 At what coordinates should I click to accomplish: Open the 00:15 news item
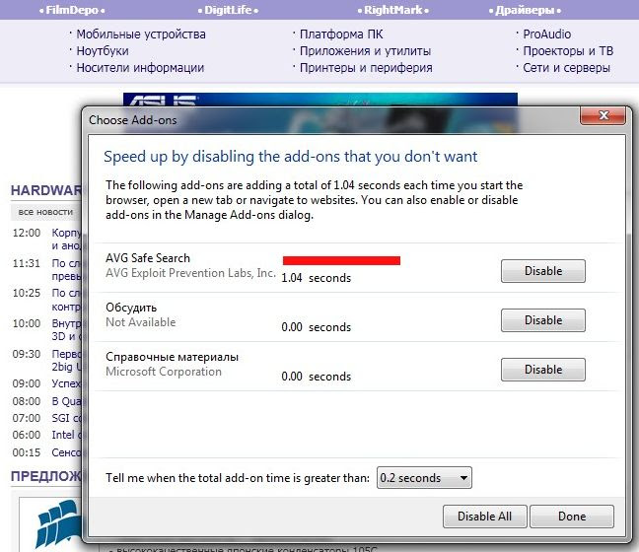pyautogui.click(x=66, y=452)
